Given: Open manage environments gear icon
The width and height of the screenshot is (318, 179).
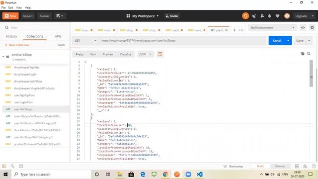Looking at the screenshot, I should click(312, 28).
